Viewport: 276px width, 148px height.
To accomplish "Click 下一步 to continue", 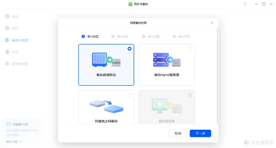I will click(x=200, y=133).
